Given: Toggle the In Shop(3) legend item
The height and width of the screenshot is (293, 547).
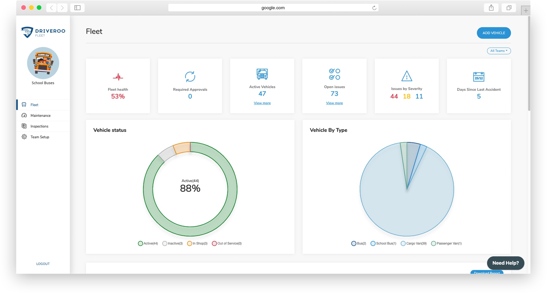Looking at the screenshot, I should point(197,243).
